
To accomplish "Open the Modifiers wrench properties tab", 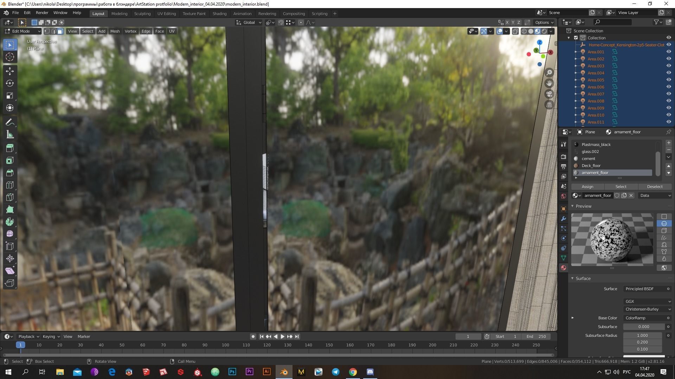I will pos(564,219).
